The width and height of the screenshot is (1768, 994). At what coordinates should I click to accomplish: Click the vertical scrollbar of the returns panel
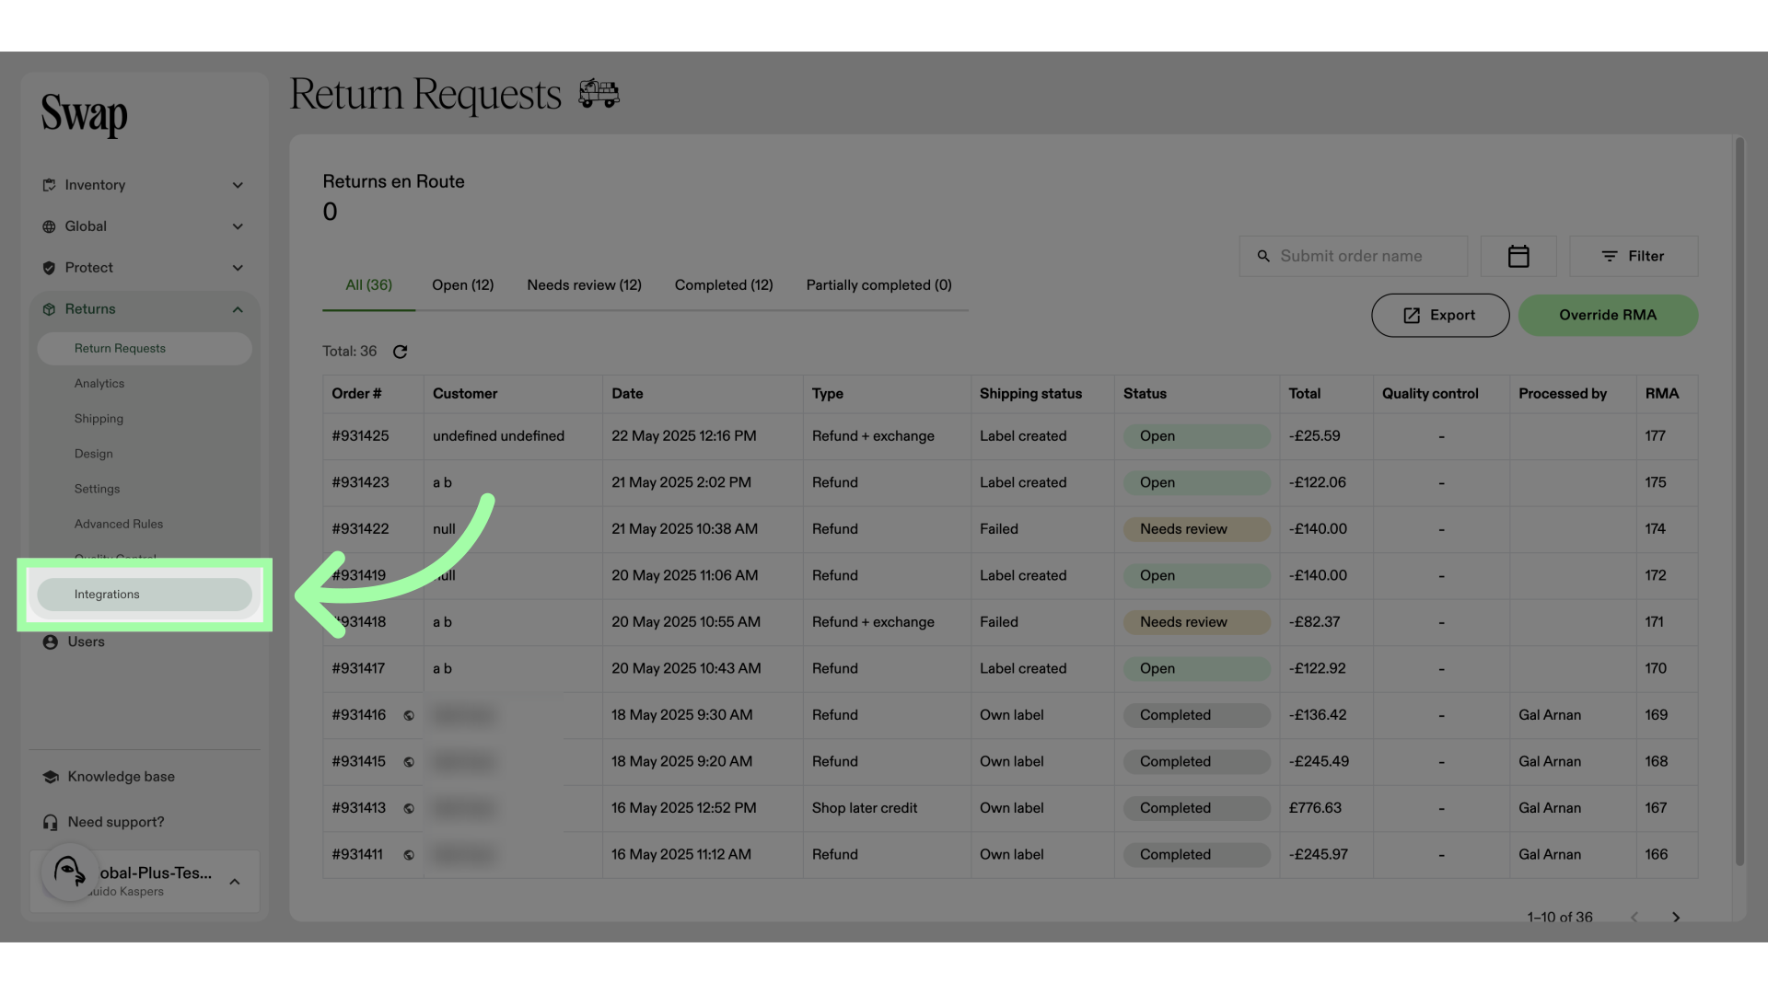(x=1739, y=502)
